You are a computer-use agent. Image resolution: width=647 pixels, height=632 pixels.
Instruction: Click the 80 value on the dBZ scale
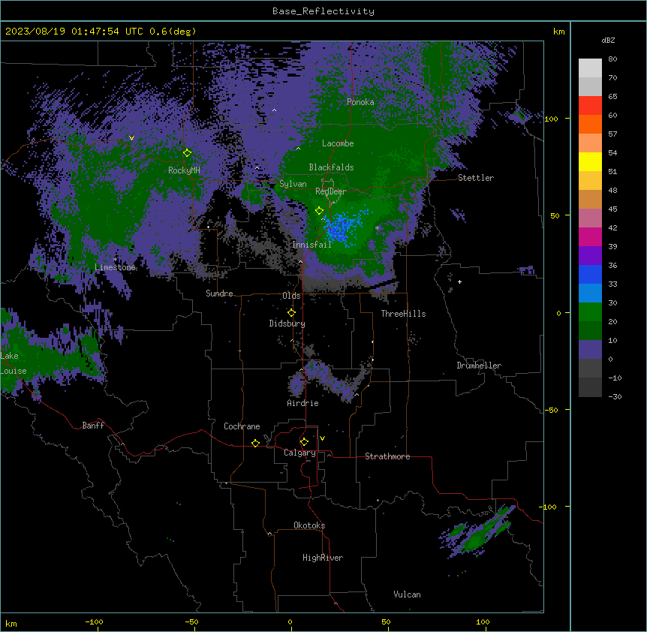coord(612,59)
